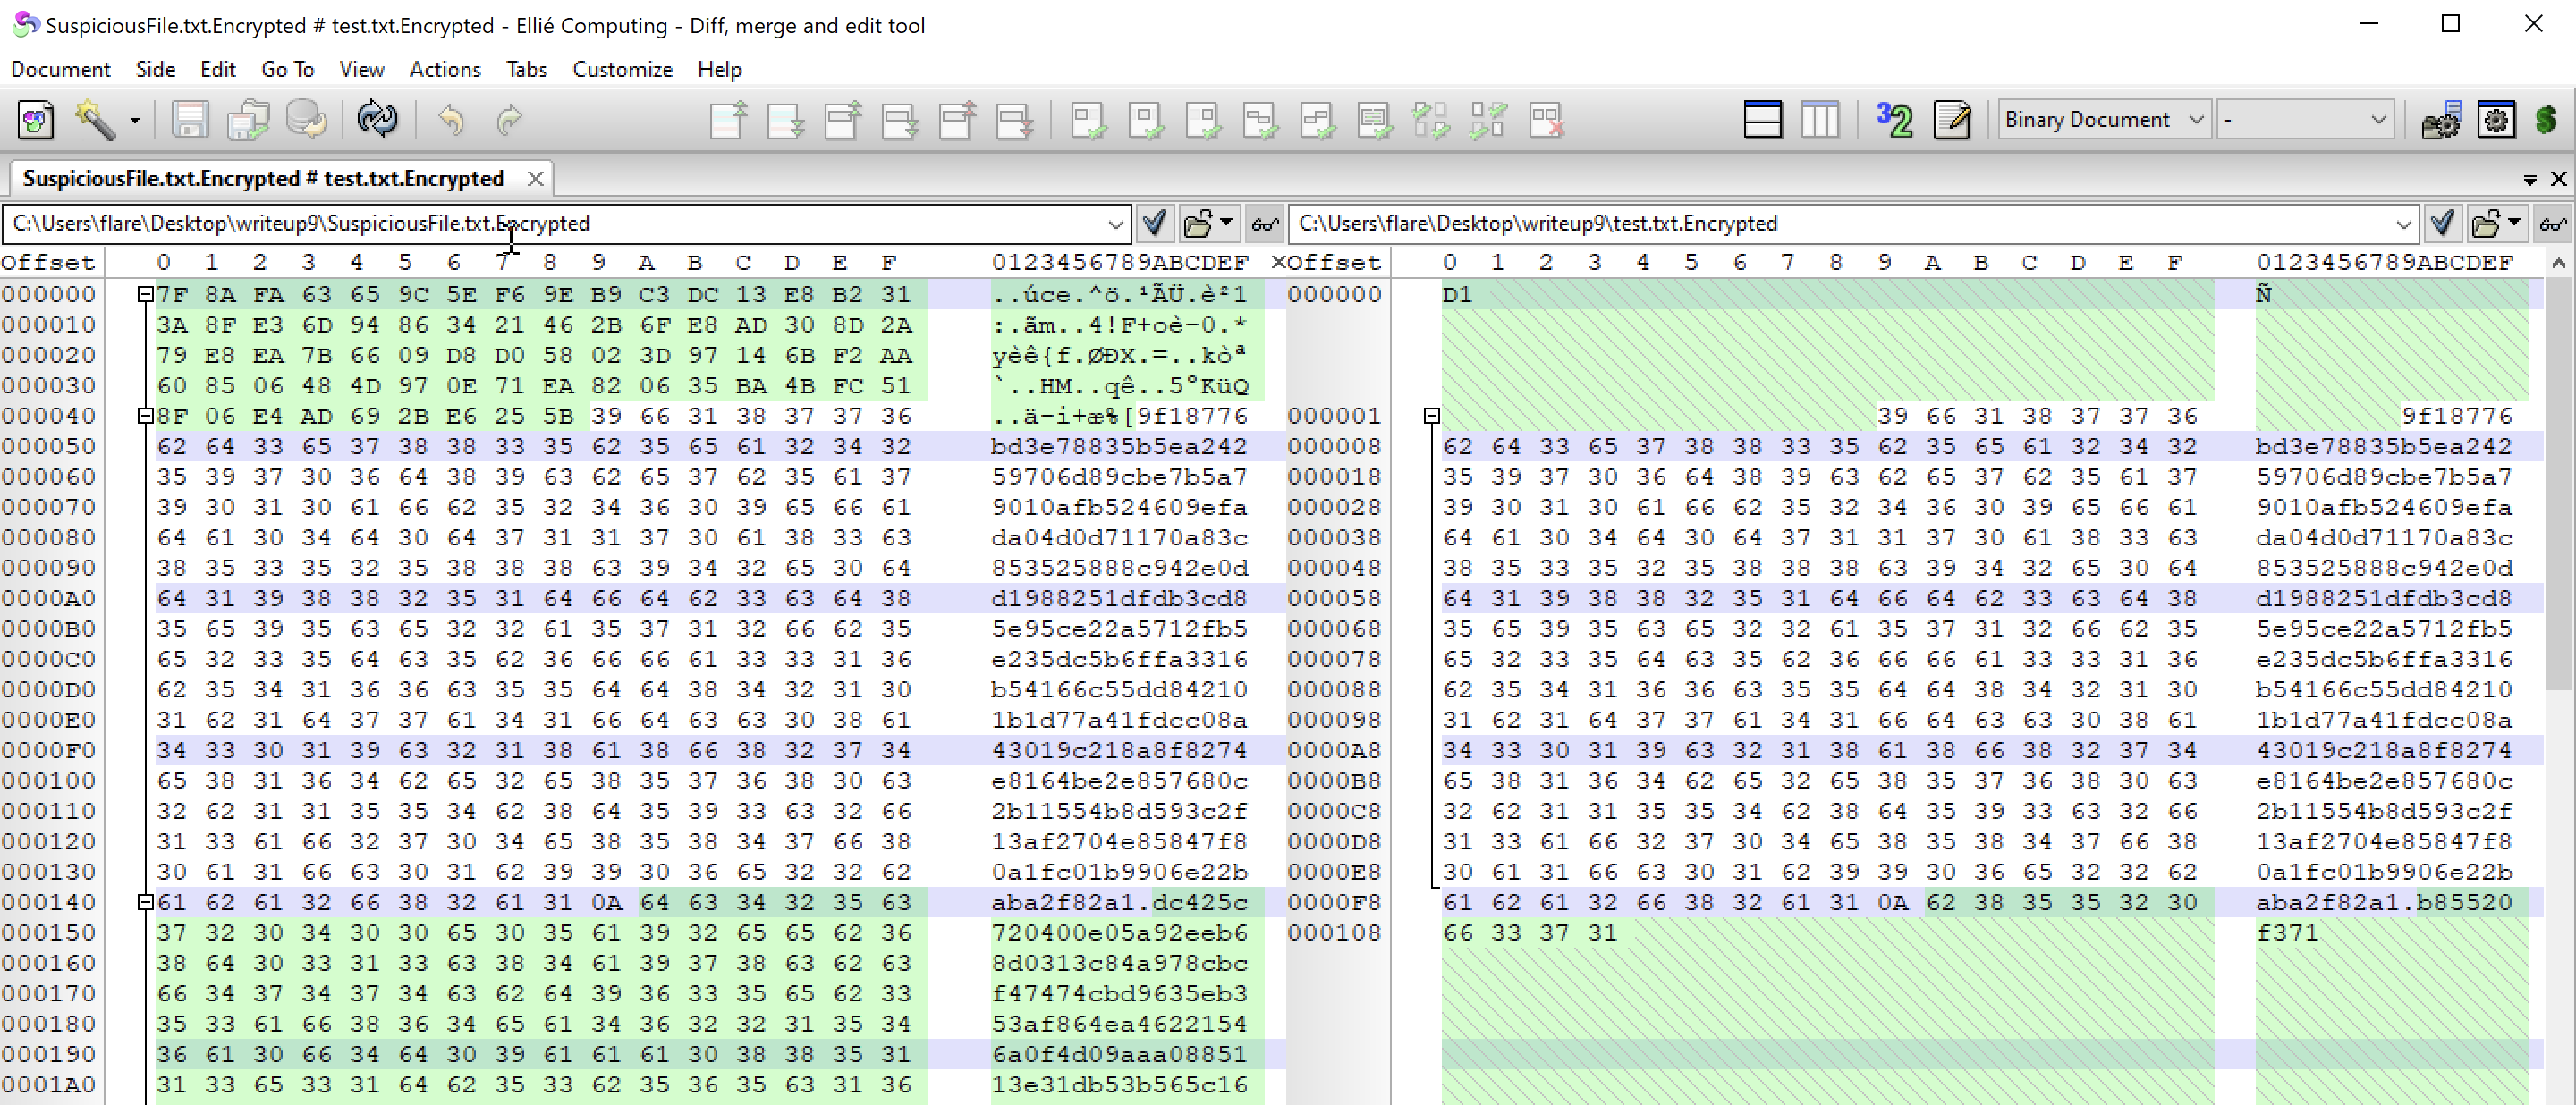Click the new document icon in toolbar
The image size is (2576, 1105).
click(36, 121)
